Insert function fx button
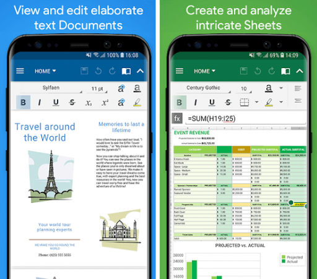 [177, 118]
